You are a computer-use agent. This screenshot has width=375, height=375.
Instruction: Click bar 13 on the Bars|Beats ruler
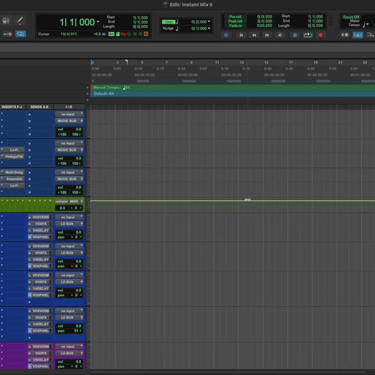[x=242, y=63]
